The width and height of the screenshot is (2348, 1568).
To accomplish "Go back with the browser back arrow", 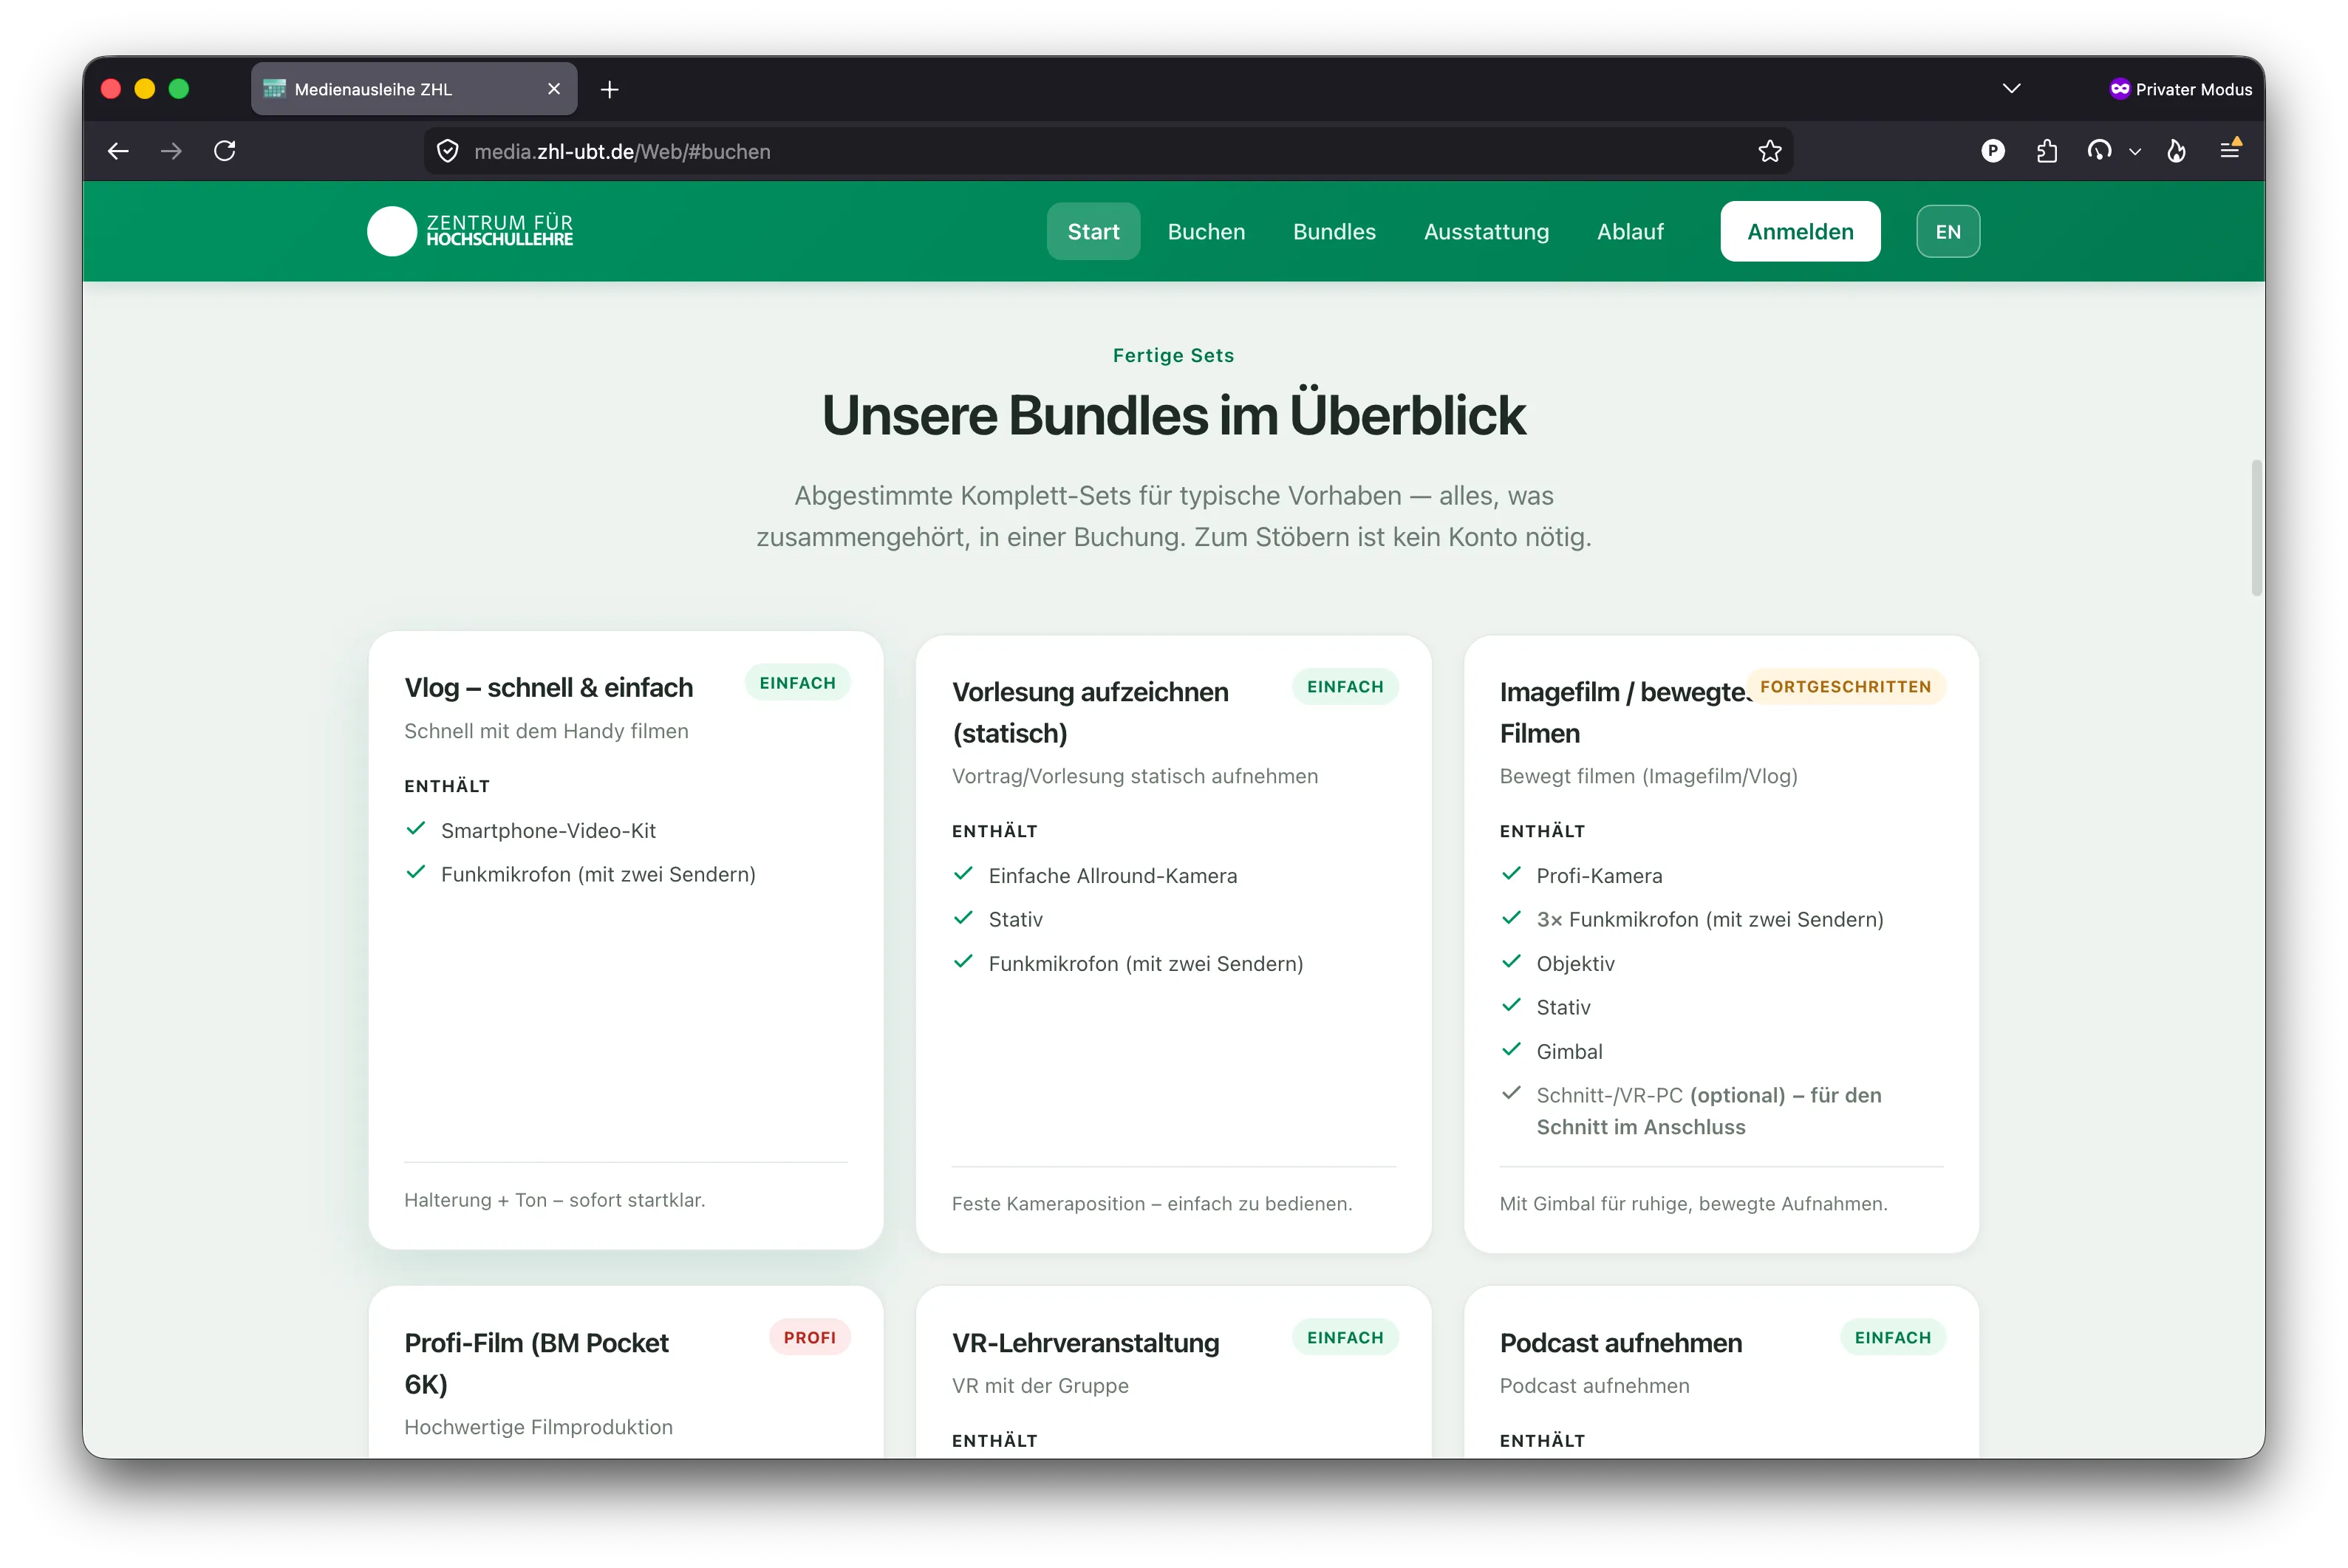I will pos(118,151).
